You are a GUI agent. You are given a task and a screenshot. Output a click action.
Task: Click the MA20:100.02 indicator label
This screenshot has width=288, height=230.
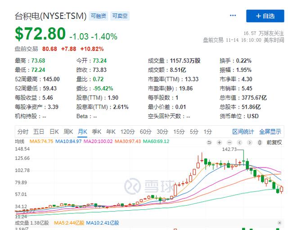coord(98,141)
